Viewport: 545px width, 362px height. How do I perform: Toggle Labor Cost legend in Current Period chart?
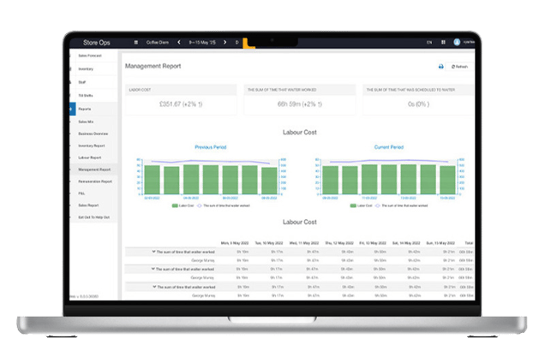point(359,206)
